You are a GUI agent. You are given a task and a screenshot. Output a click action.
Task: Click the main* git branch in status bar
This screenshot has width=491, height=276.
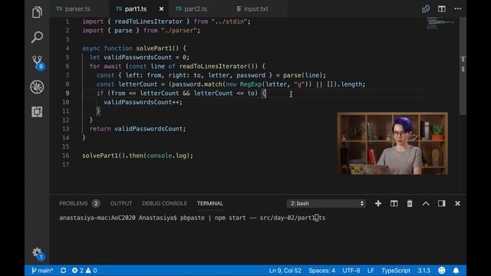pyautogui.click(x=42, y=271)
